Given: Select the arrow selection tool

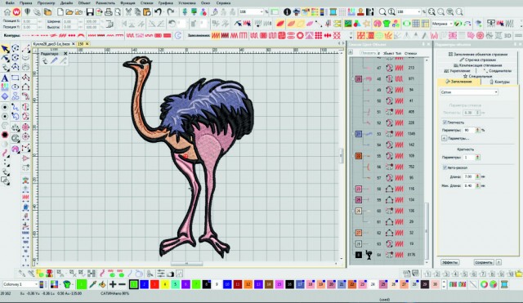Looking at the screenshot, I should click(x=5, y=49).
